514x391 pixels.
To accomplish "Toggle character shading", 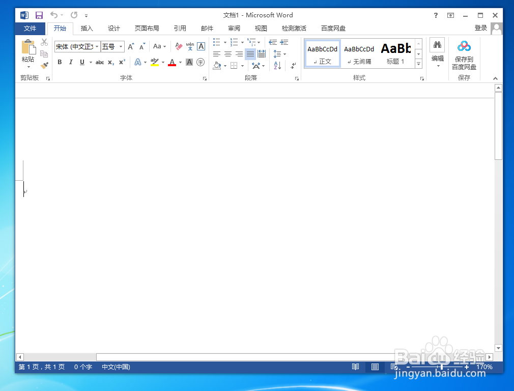I will [189, 62].
